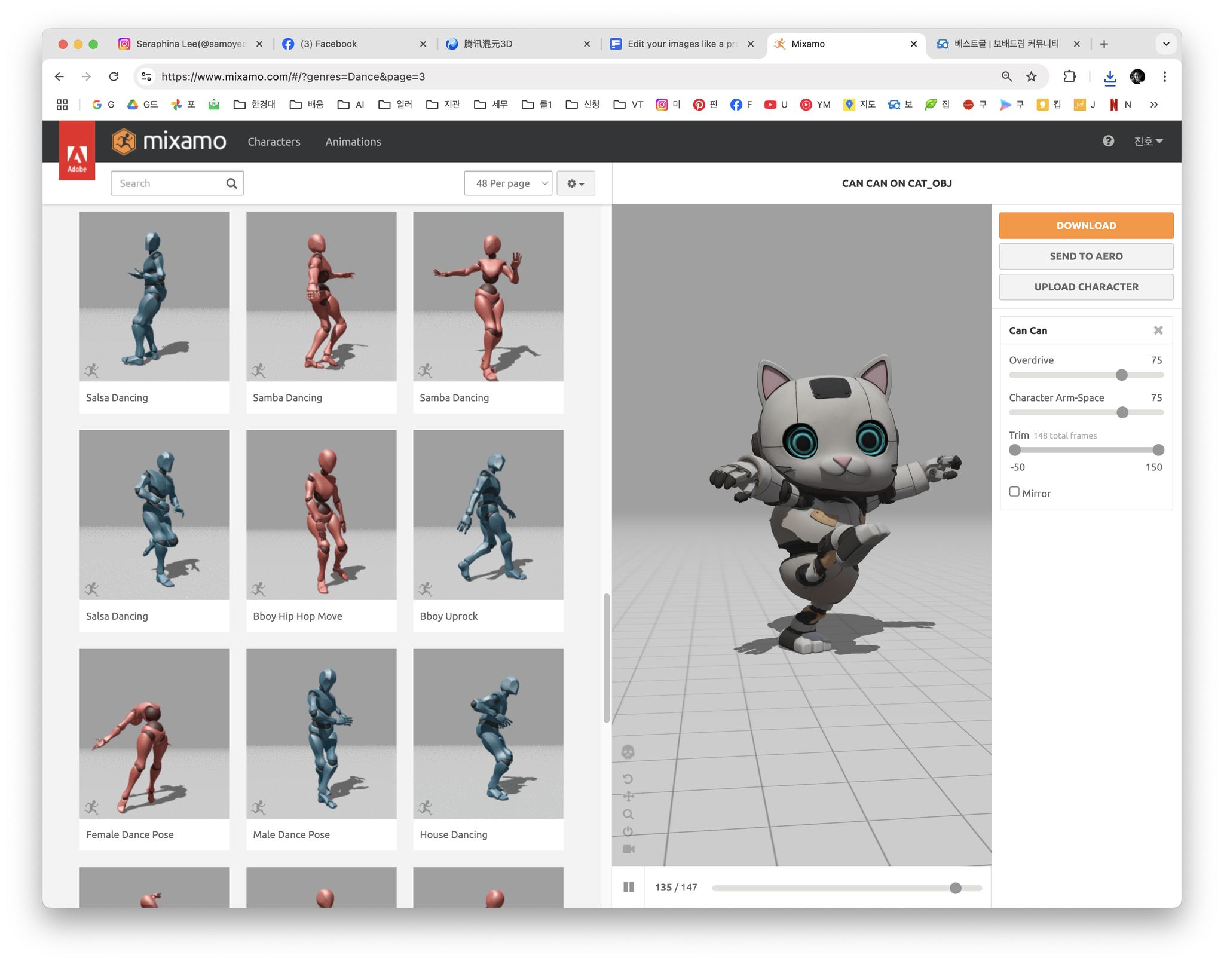Screen dimensions: 1224x964
Task: Click the animation timeline scrubber handle
Action: [x=955, y=888]
